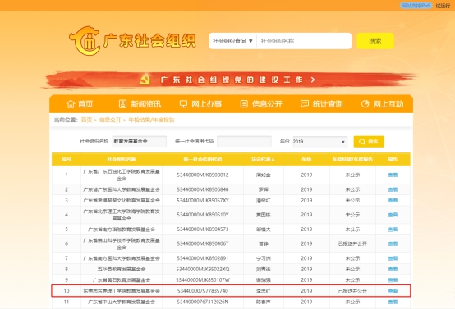Click 查看 for row 5 (…8504573)
455x309 pixels.
[x=393, y=229]
